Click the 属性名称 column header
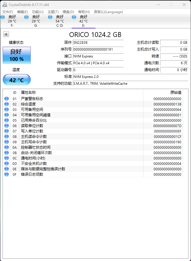The image size is (191, 261). tap(81, 93)
